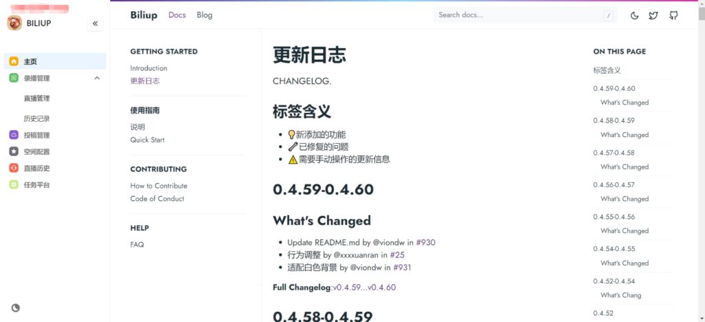Focus the Search docs input field
The height and width of the screenshot is (322, 705).
(x=525, y=15)
